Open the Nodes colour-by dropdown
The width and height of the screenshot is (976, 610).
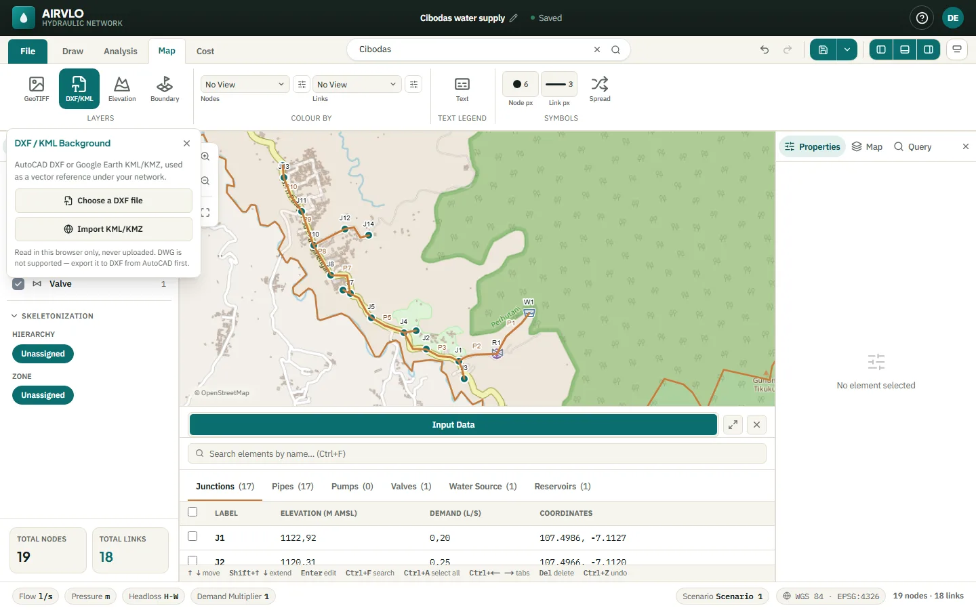pos(245,84)
